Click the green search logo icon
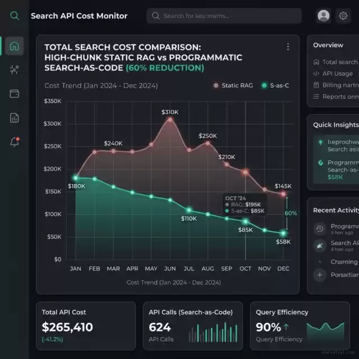 tap(15, 16)
